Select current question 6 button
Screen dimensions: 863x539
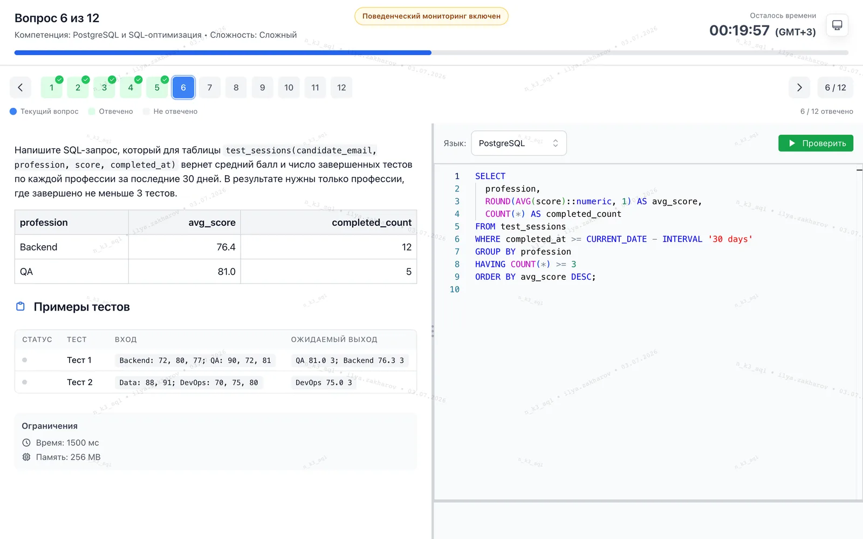pyautogui.click(x=183, y=87)
